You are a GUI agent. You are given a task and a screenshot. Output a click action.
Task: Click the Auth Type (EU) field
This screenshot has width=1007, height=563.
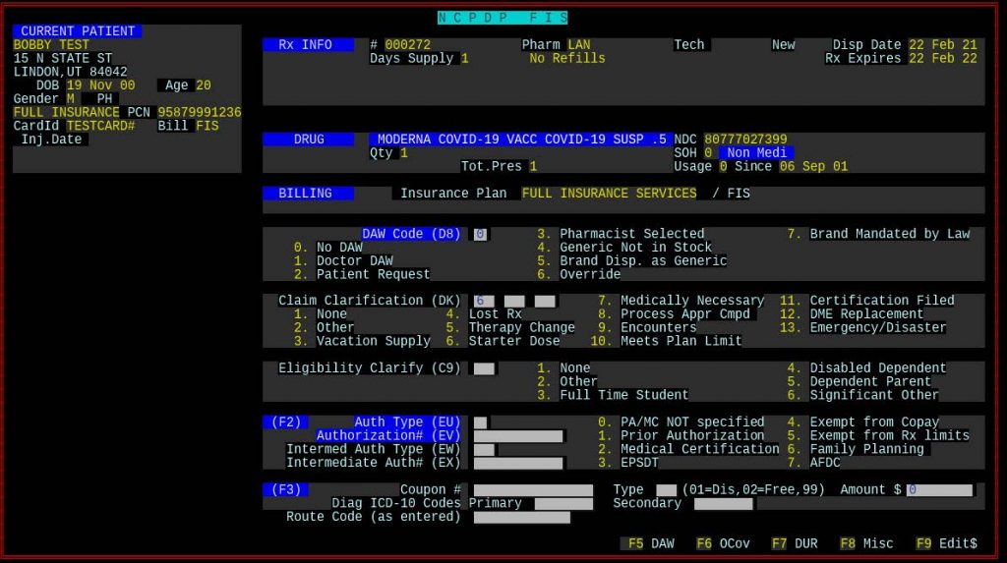click(x=480, y=422)
